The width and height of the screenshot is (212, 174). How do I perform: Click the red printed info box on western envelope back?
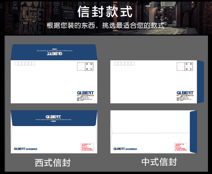[87, 147]
